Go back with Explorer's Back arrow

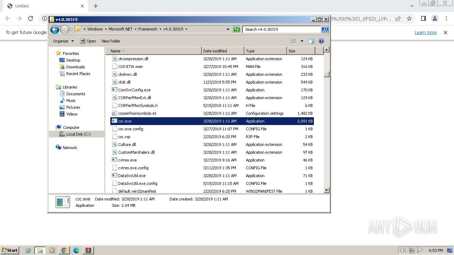click(x=55, y=29)
